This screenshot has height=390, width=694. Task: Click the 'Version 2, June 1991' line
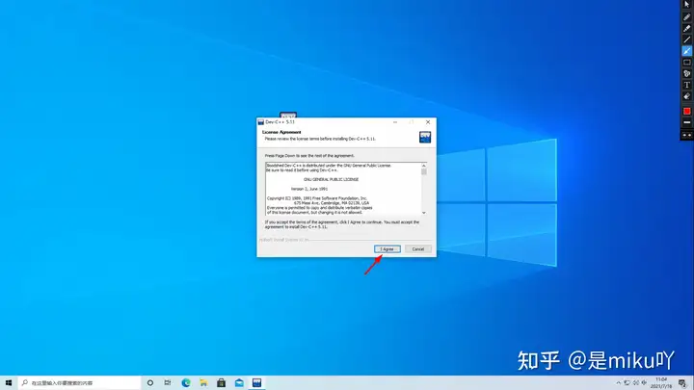pos(309,189)
